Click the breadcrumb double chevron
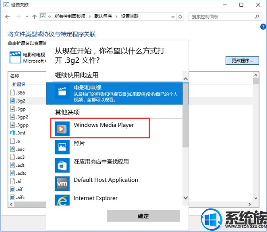The image size is (267, 232). [x=50, y=16]
